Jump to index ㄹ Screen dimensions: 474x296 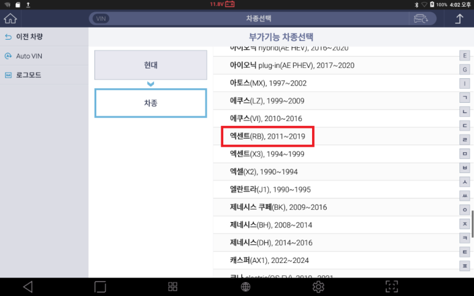(465, 139)
